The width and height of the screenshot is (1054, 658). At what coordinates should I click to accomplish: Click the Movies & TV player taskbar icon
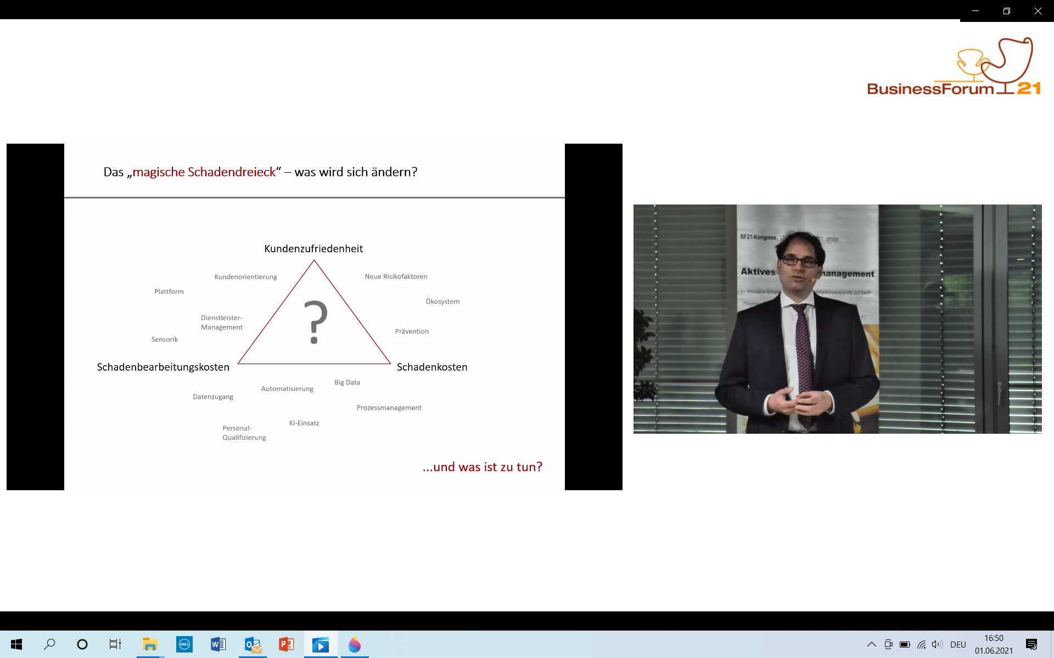321,644
